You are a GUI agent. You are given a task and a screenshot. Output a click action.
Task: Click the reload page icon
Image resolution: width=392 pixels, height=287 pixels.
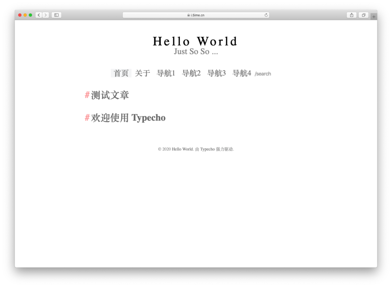266,15
